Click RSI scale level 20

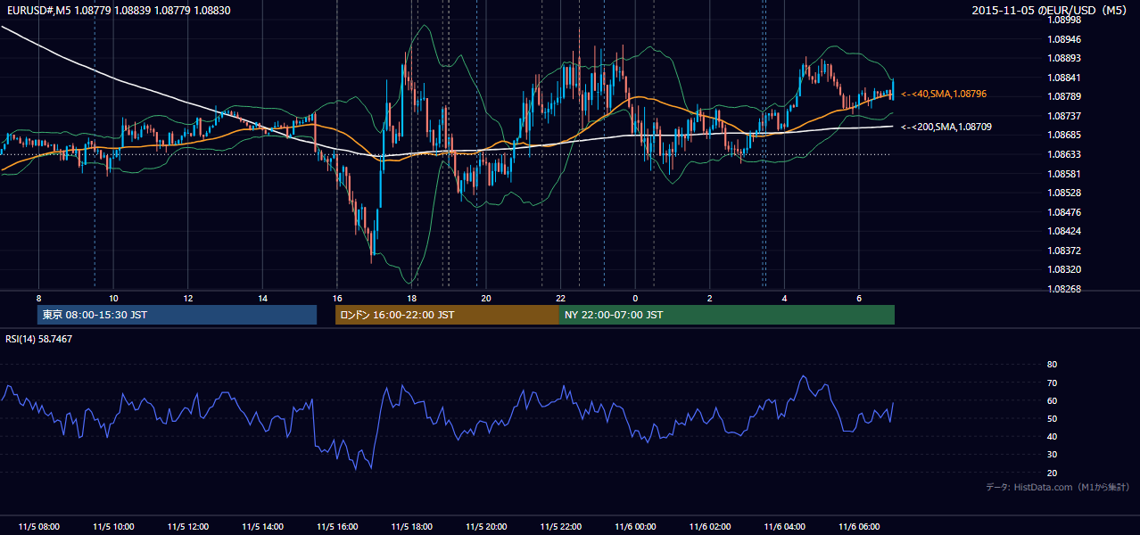[x=1052, y=473]
